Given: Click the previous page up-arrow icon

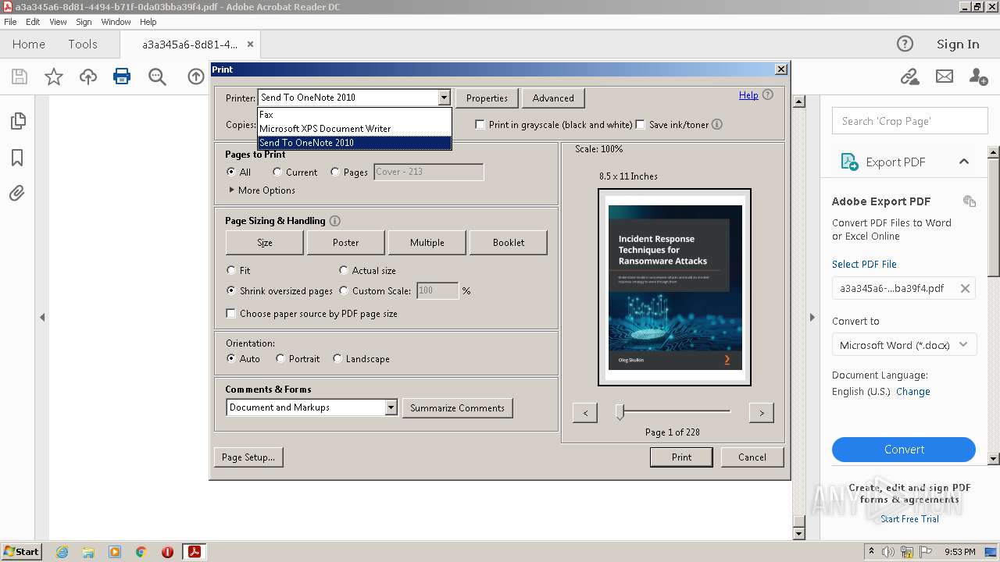Looking at the screenshot, I should coord(195,76).
